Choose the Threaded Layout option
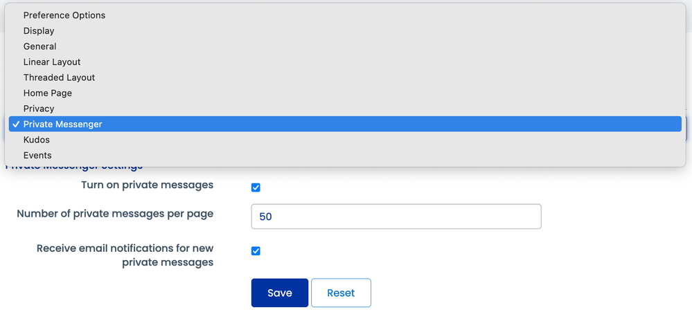Screen dimensions: 692x312 (x=59, y=77)
